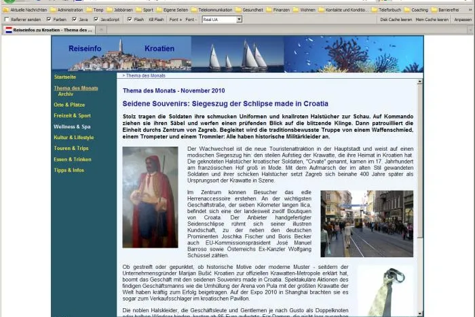This screenshot has width=475, height=317.
Task: Click the scrollbar down arrow in article
Action: point(420,314)
